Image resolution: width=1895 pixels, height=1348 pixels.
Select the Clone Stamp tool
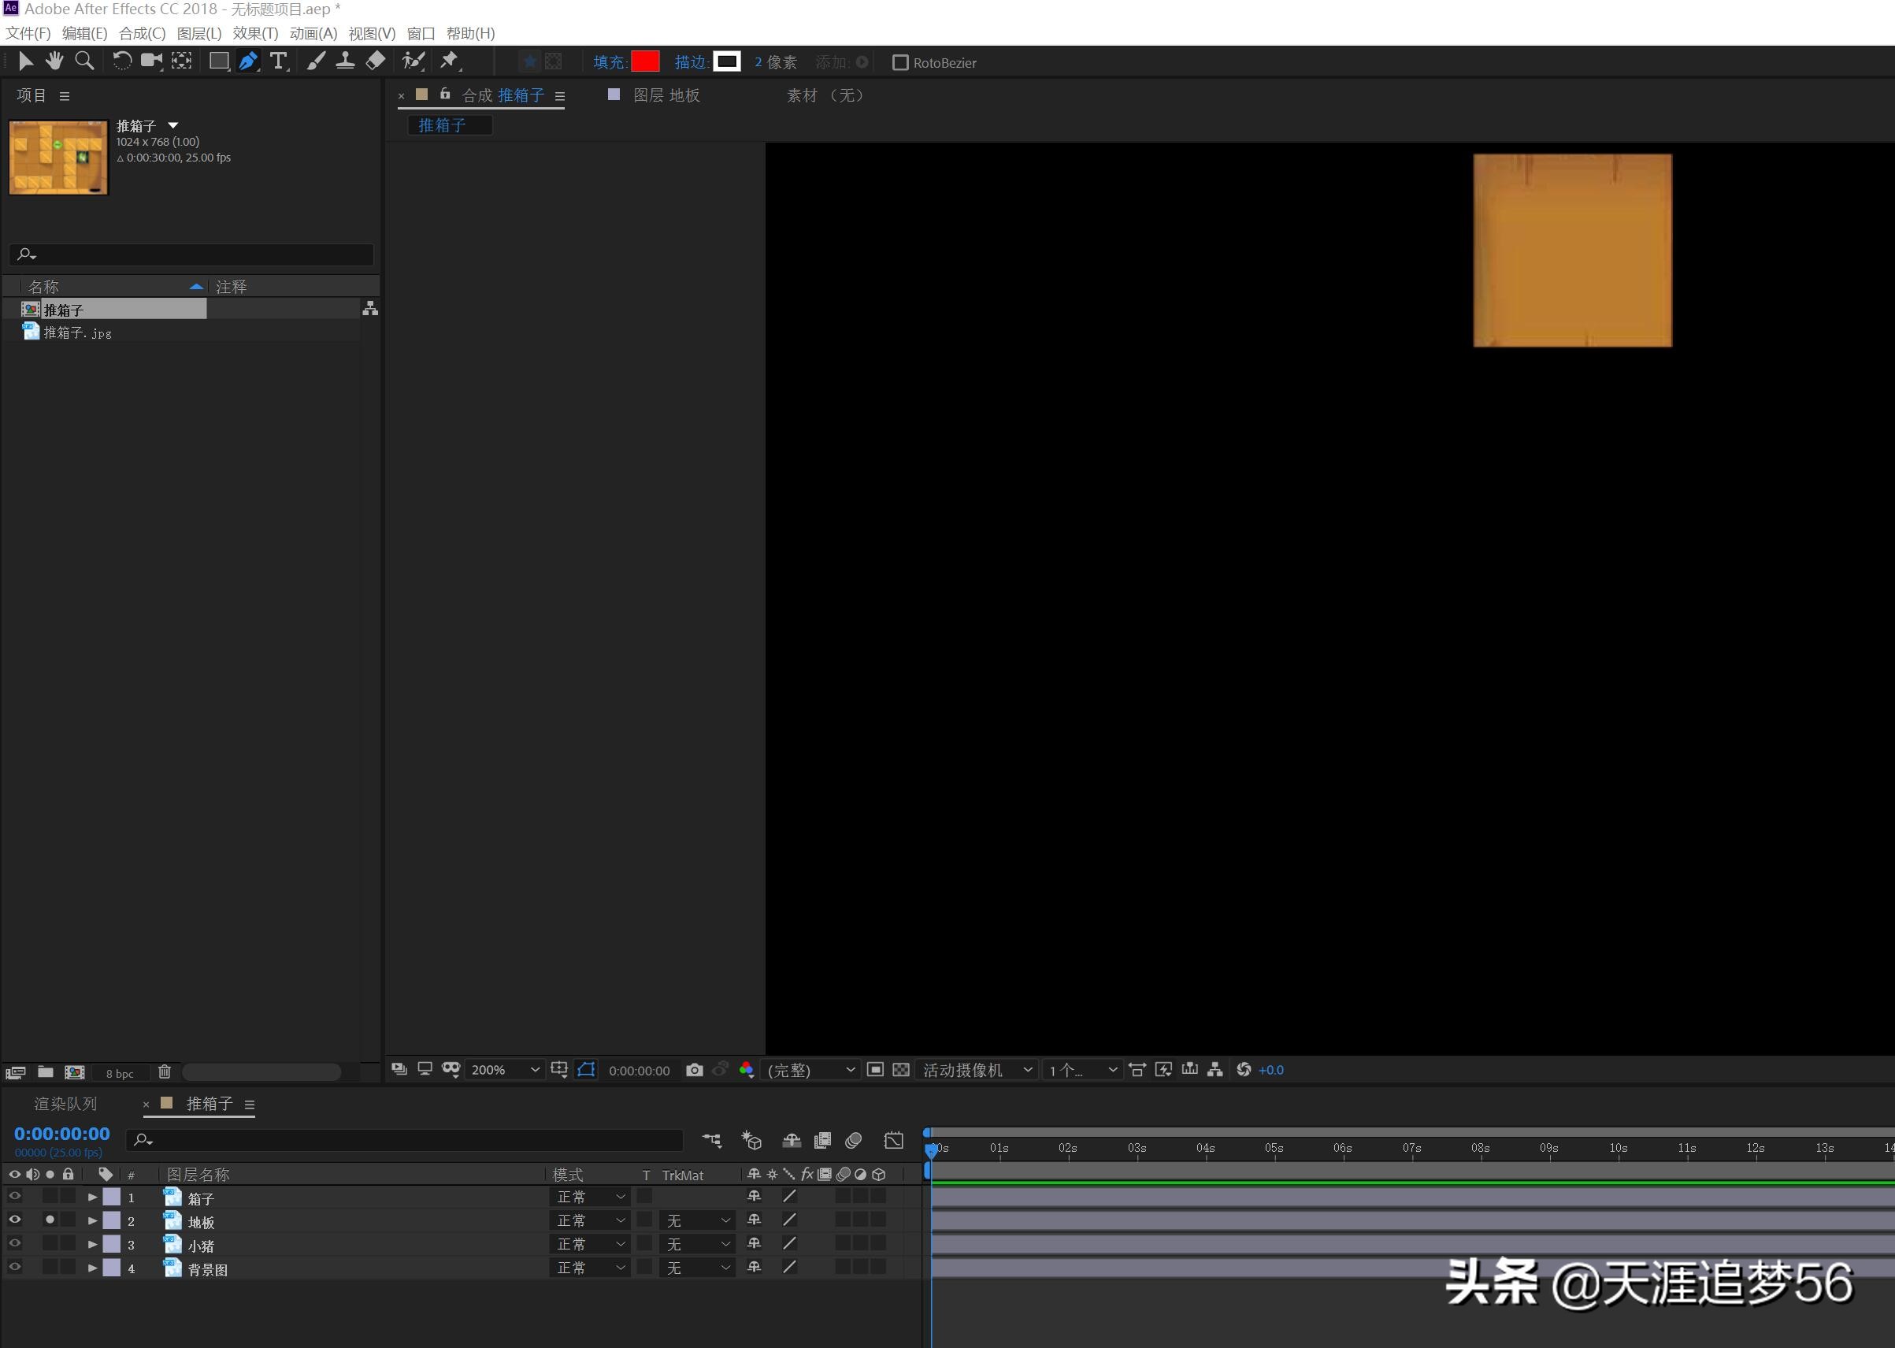pos(345,61)
